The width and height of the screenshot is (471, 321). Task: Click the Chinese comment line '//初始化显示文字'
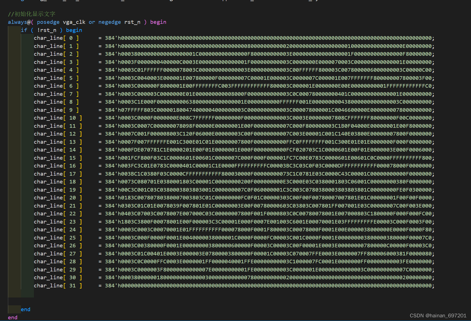(32, 14)
